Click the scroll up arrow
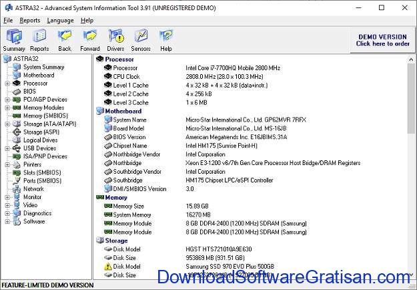Viewport: 417px width, 290px height. [411, 59]
